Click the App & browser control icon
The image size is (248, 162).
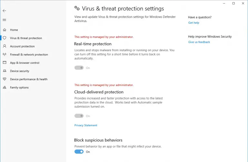(x=5, y=63)
